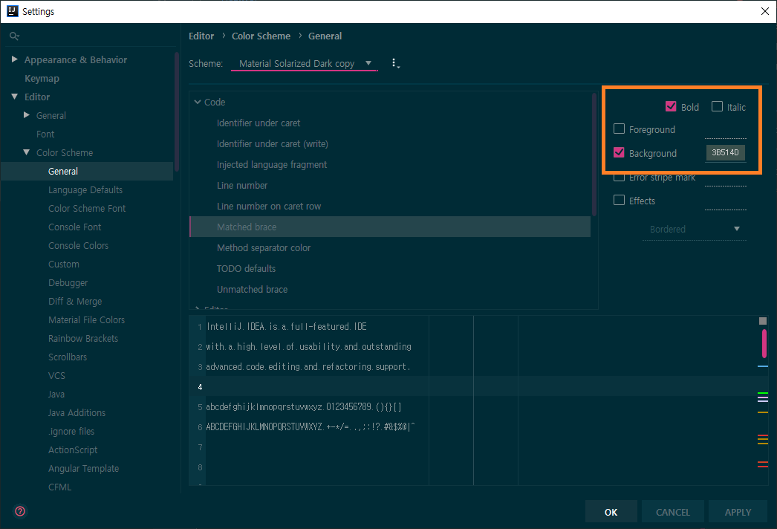Open CFML color settings

pos(59,487)
